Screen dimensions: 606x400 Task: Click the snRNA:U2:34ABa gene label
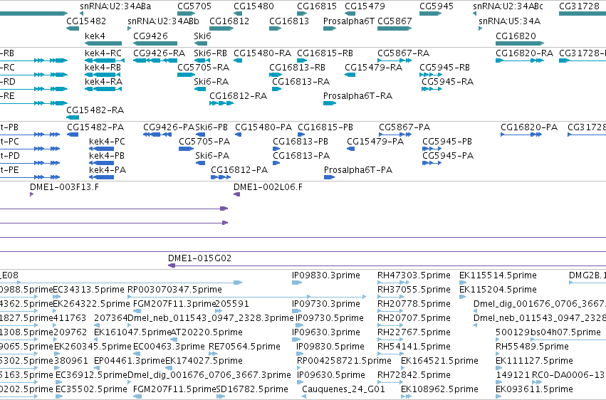tap(115, 6)
